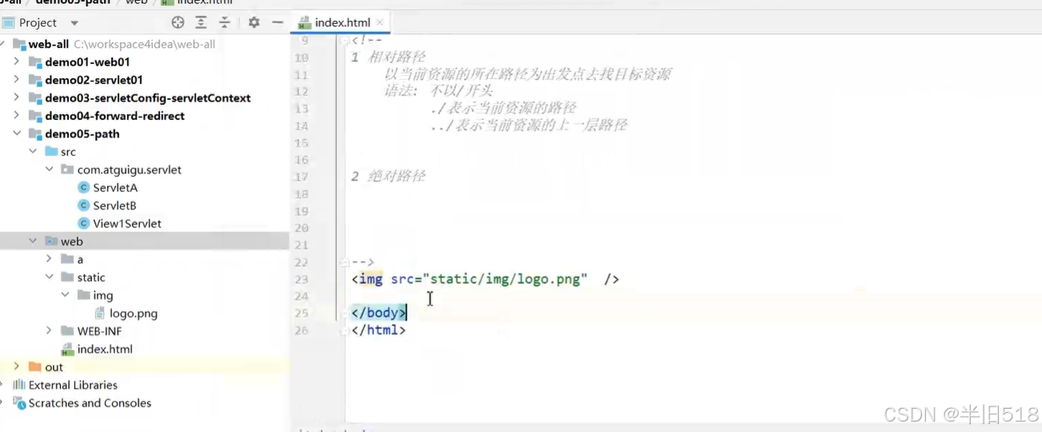Open Project panel settings gear
The height and width of the screenshot is (432, 1042).
point(254,22)
